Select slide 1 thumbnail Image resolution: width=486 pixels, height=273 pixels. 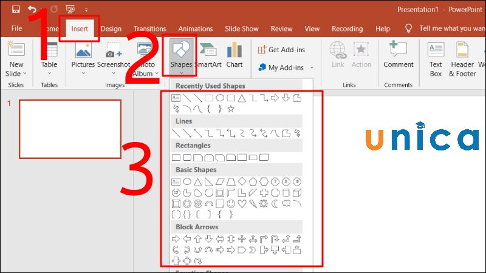[70, 129]
